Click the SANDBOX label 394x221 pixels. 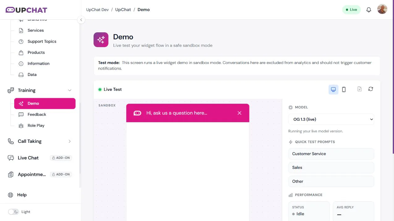click(x=107, y=105)
